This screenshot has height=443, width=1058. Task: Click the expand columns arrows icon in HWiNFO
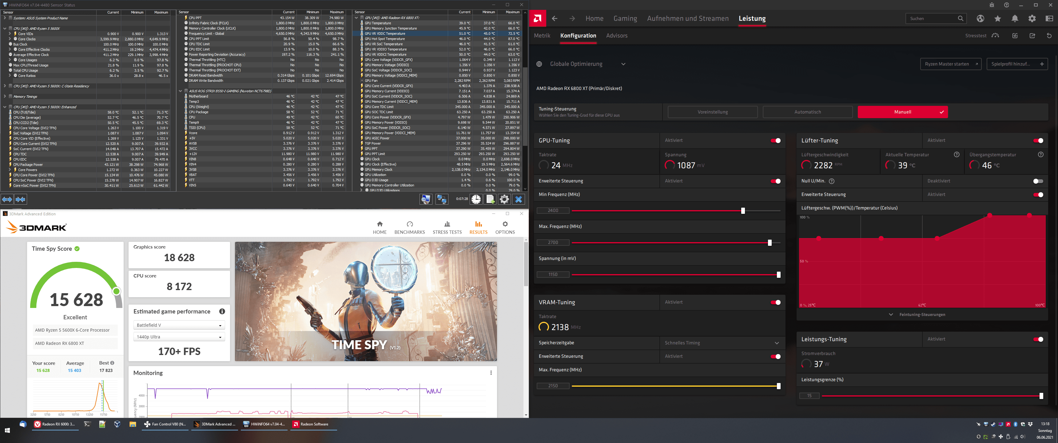pos(7,199)
